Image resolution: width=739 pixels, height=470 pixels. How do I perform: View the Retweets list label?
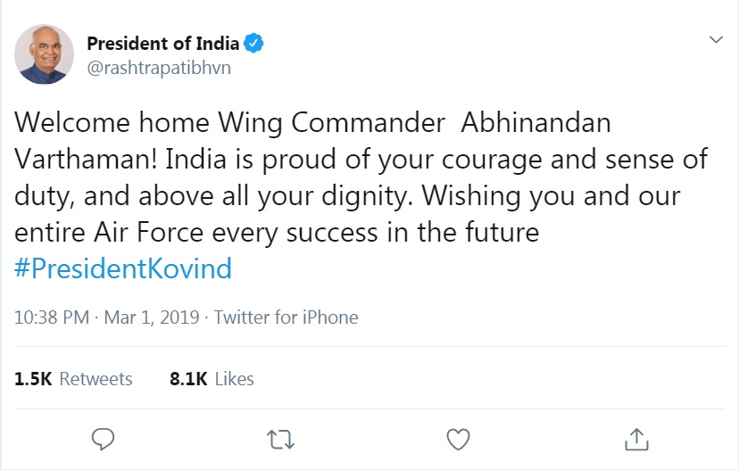click(x=95, y=379)
